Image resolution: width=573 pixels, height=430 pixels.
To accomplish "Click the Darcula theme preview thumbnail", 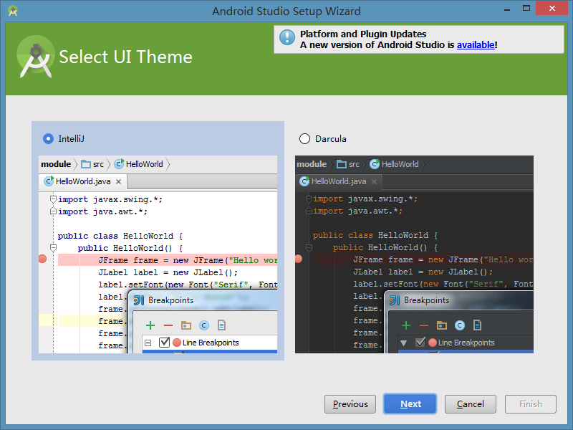I will tap(414, 254).
